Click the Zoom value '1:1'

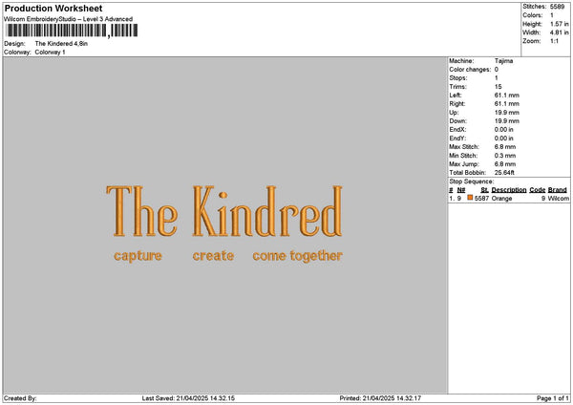point(554,41)
